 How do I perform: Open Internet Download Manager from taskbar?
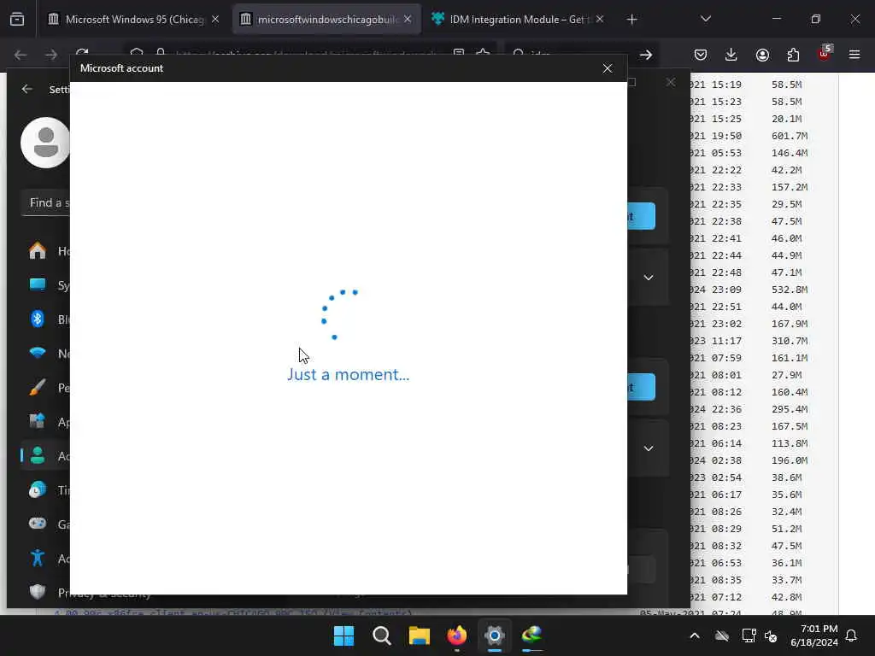pyautogui.click(x=531, y=635)
